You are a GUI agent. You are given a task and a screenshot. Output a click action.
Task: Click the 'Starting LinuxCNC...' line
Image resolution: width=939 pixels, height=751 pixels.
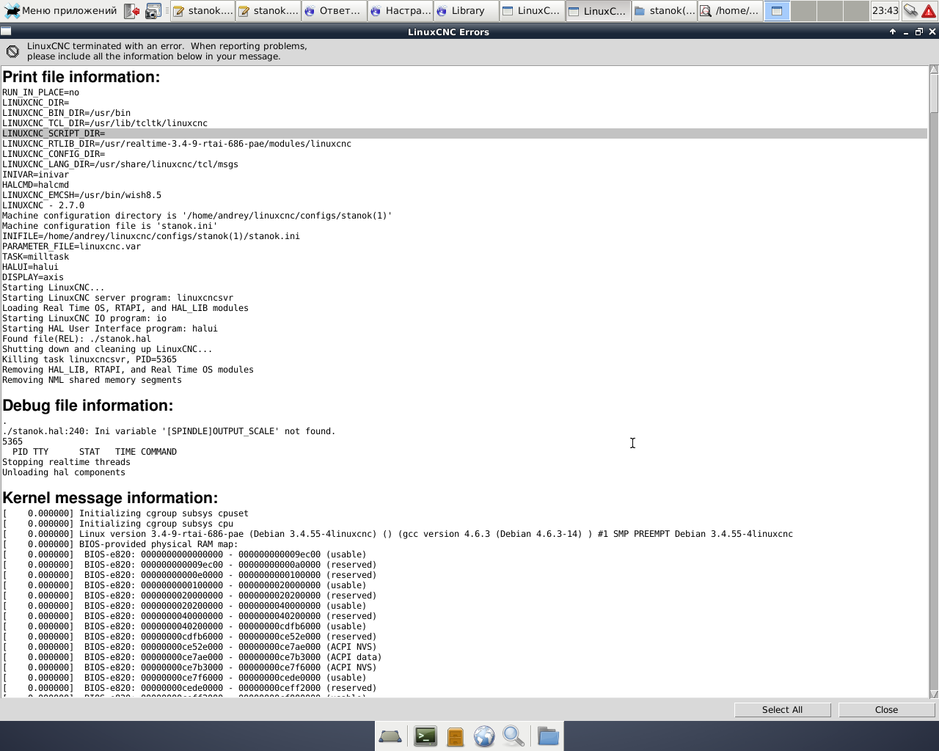click(54, 287)
